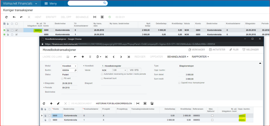Open the clipboard copy/paste dropdown in popup toolbar

click(99, 57)
